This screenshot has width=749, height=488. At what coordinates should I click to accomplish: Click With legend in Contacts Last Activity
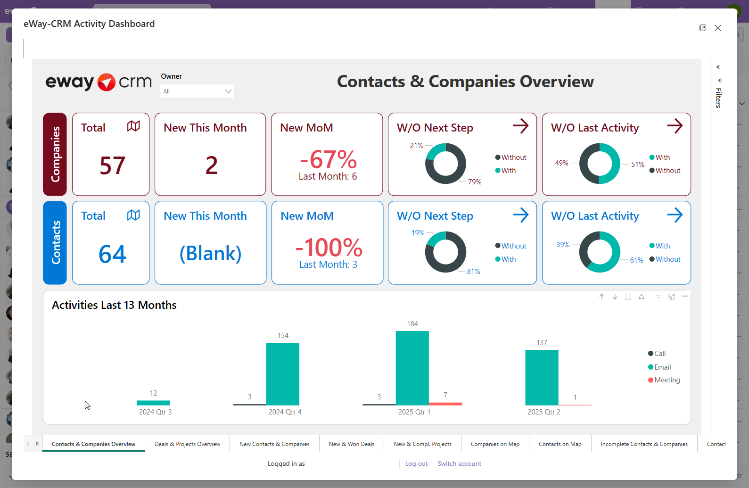coord(659,246)
